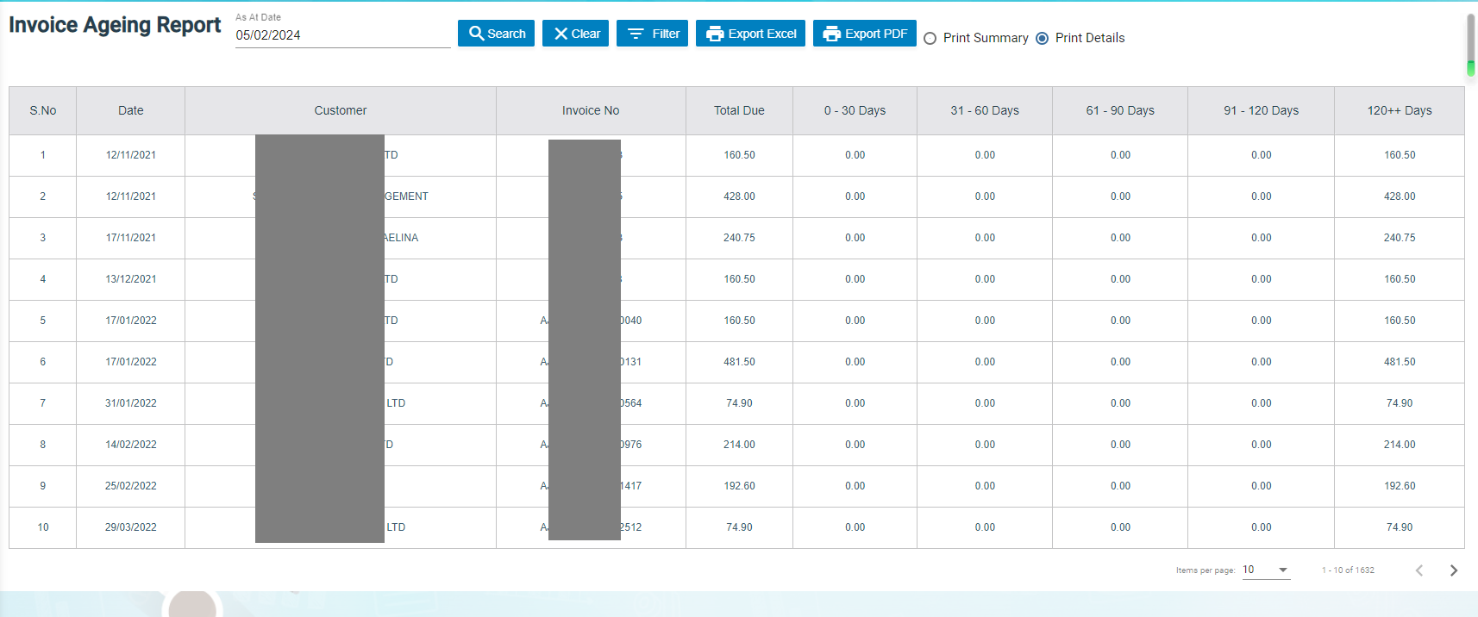Click the magnifier icon on Search button
The height and width of the screenshot is (617, 1478).
pyautogui.click(x=476, y=34)
